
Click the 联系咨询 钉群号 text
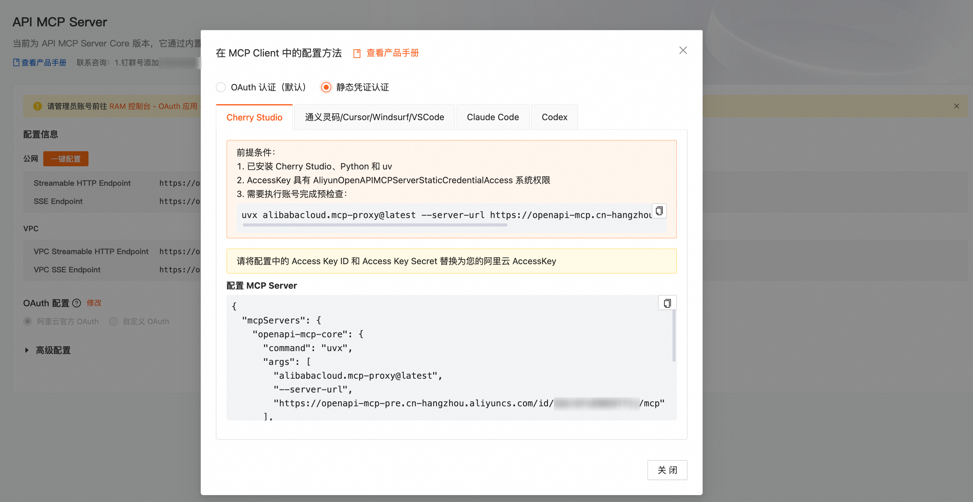(x=118, y=63)
